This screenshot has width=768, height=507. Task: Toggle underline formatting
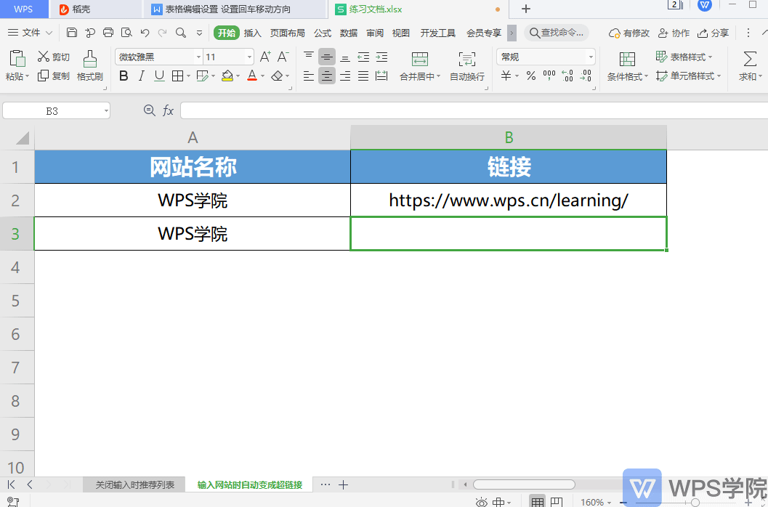coord(159,76)
